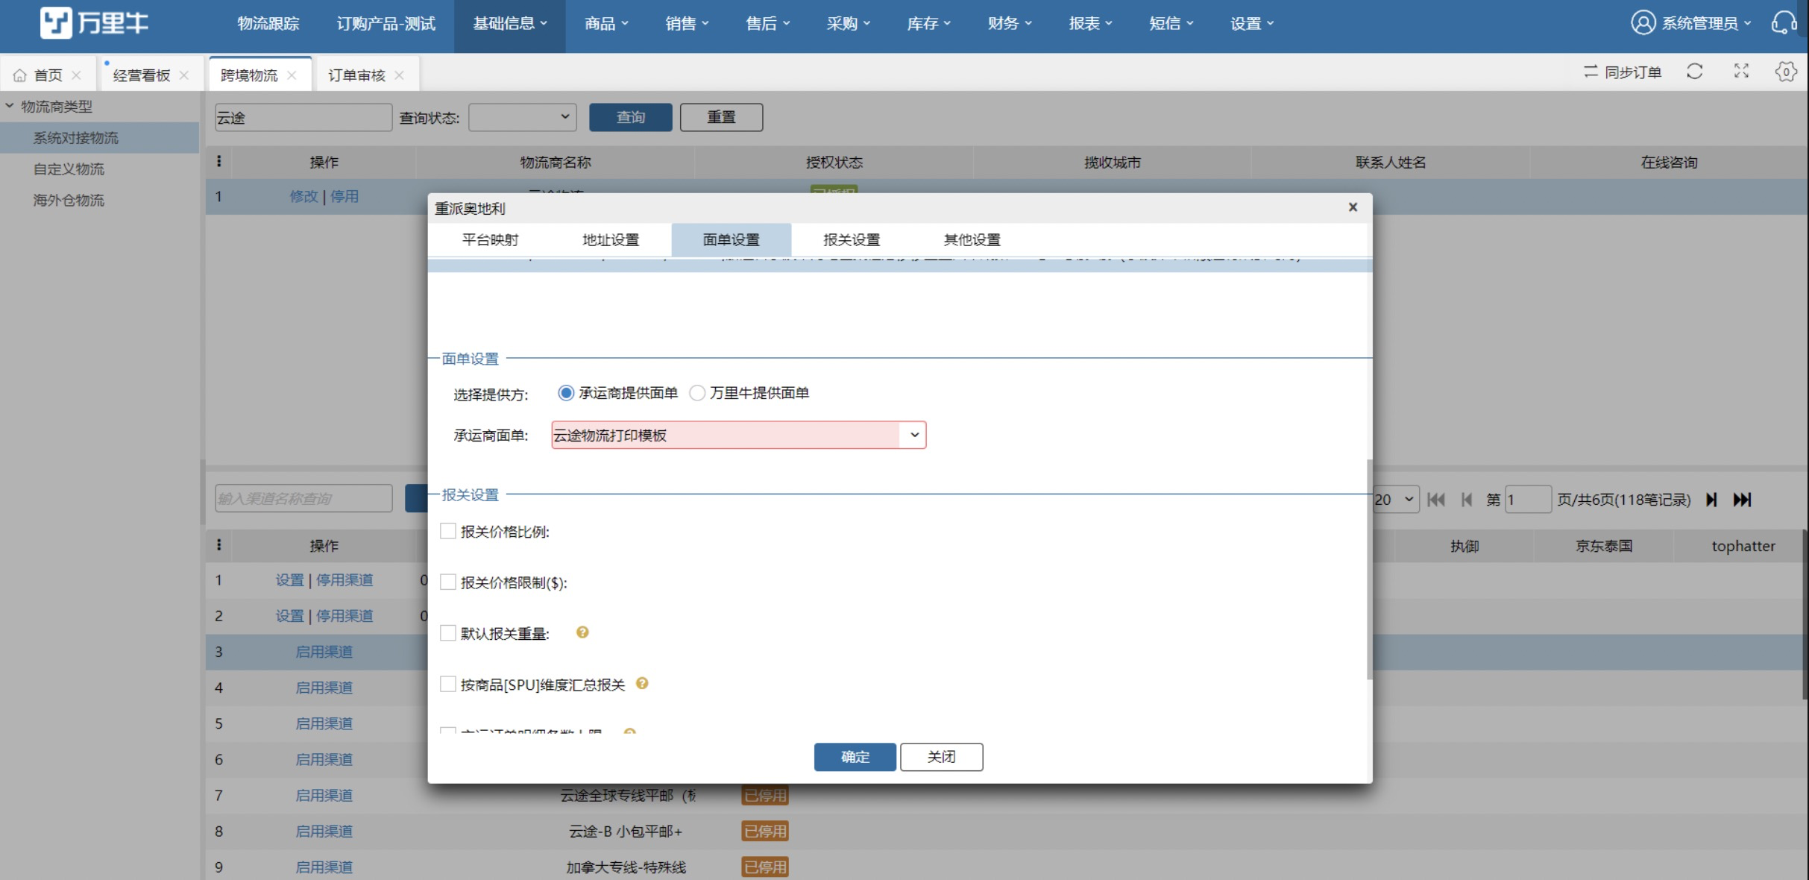
Task: Open the 销售 menu dropdown
Action: click(687, 24)
